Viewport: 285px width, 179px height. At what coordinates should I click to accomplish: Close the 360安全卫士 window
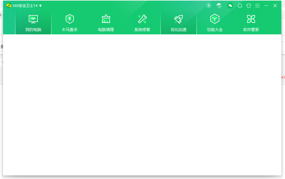(275, 6)
